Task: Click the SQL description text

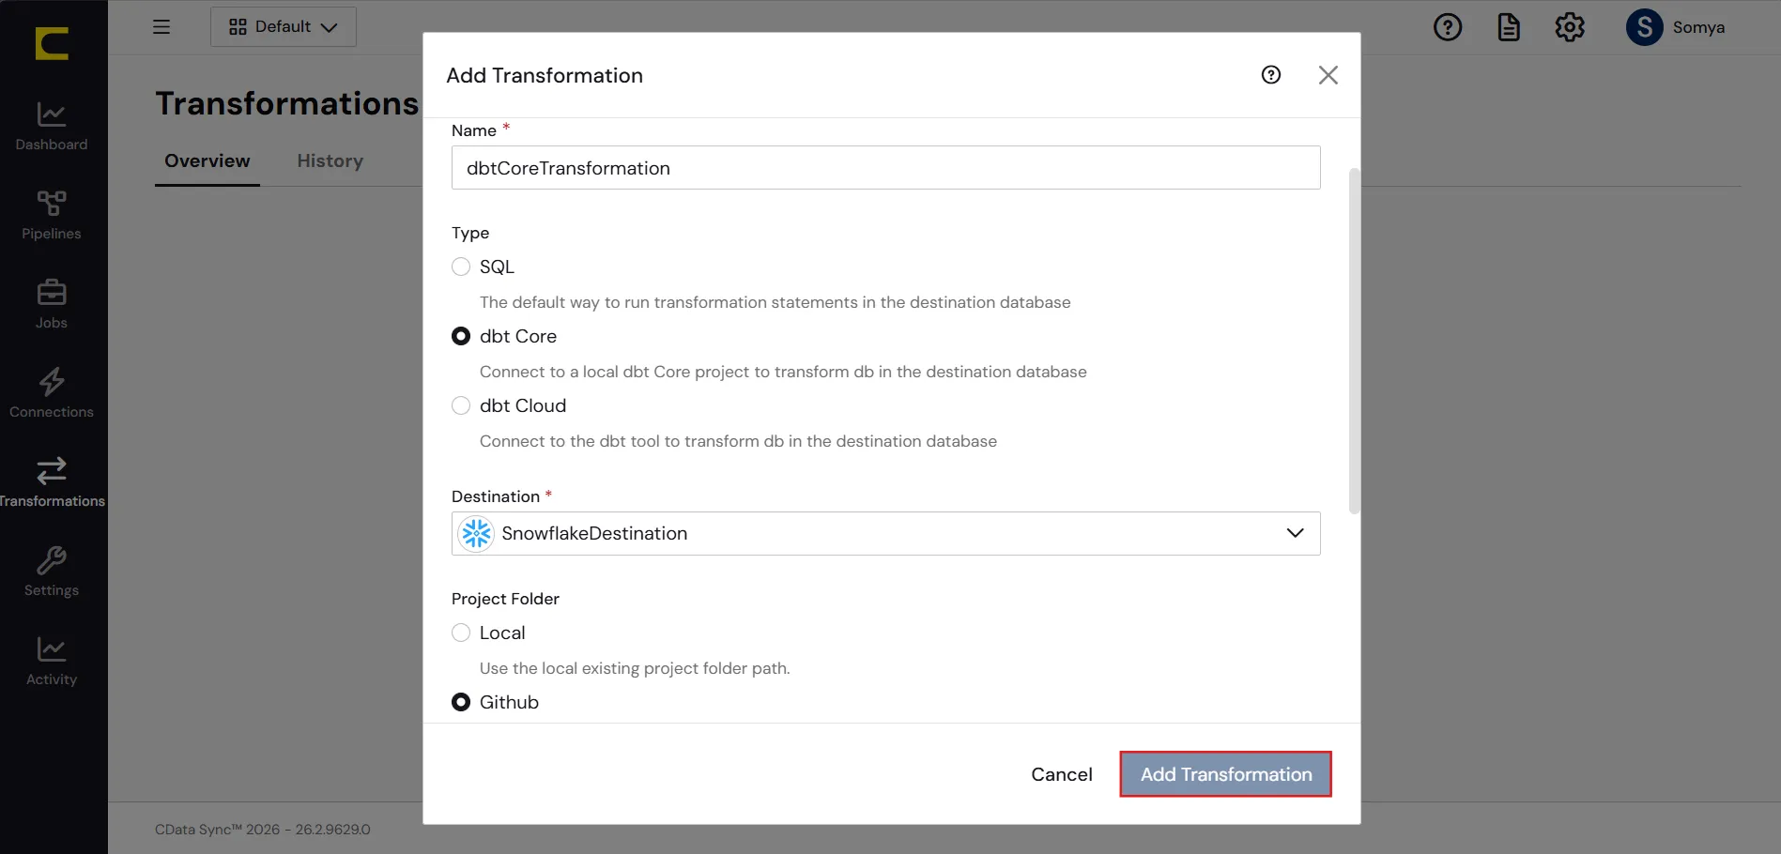Action: click(x=775, y=302)
